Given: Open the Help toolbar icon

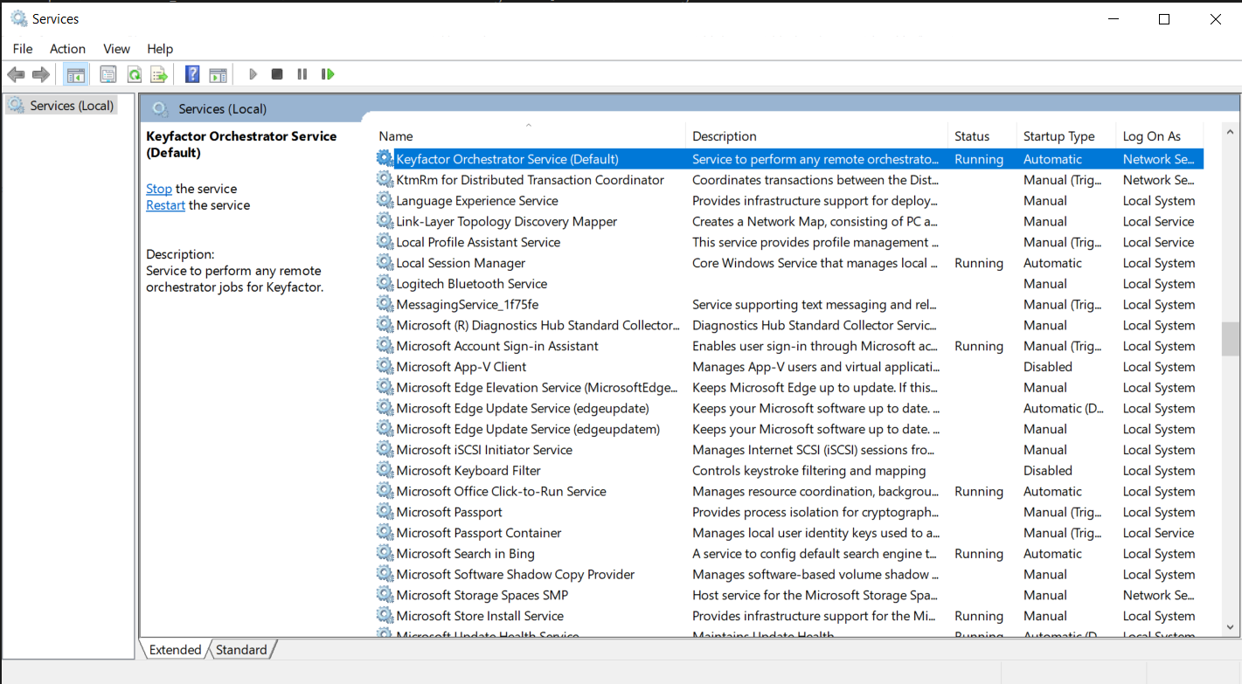Looking at the screenshot, I should tap(192, 75).
